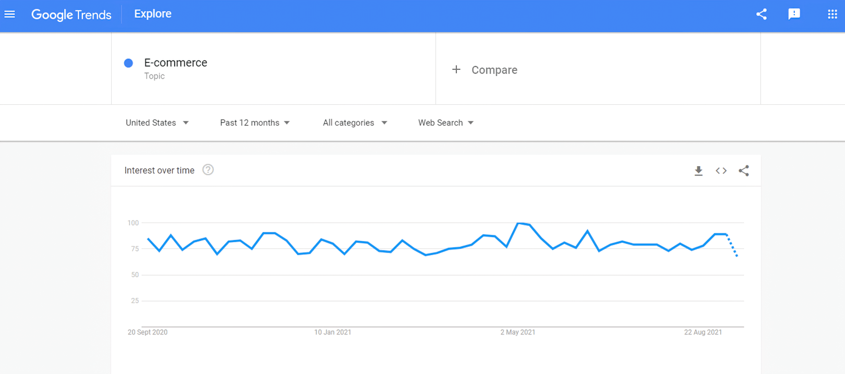The height and width of the screenshot is (374, 845).
Task: Click the share icon in header
Action: [x=762, y=14]
